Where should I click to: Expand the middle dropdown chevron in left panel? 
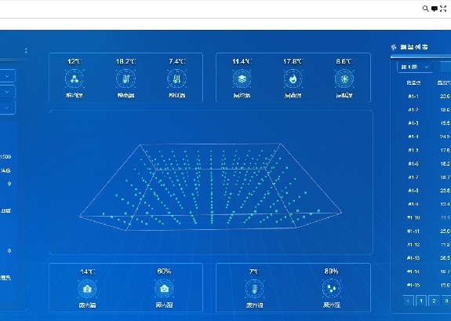point(7,92)
